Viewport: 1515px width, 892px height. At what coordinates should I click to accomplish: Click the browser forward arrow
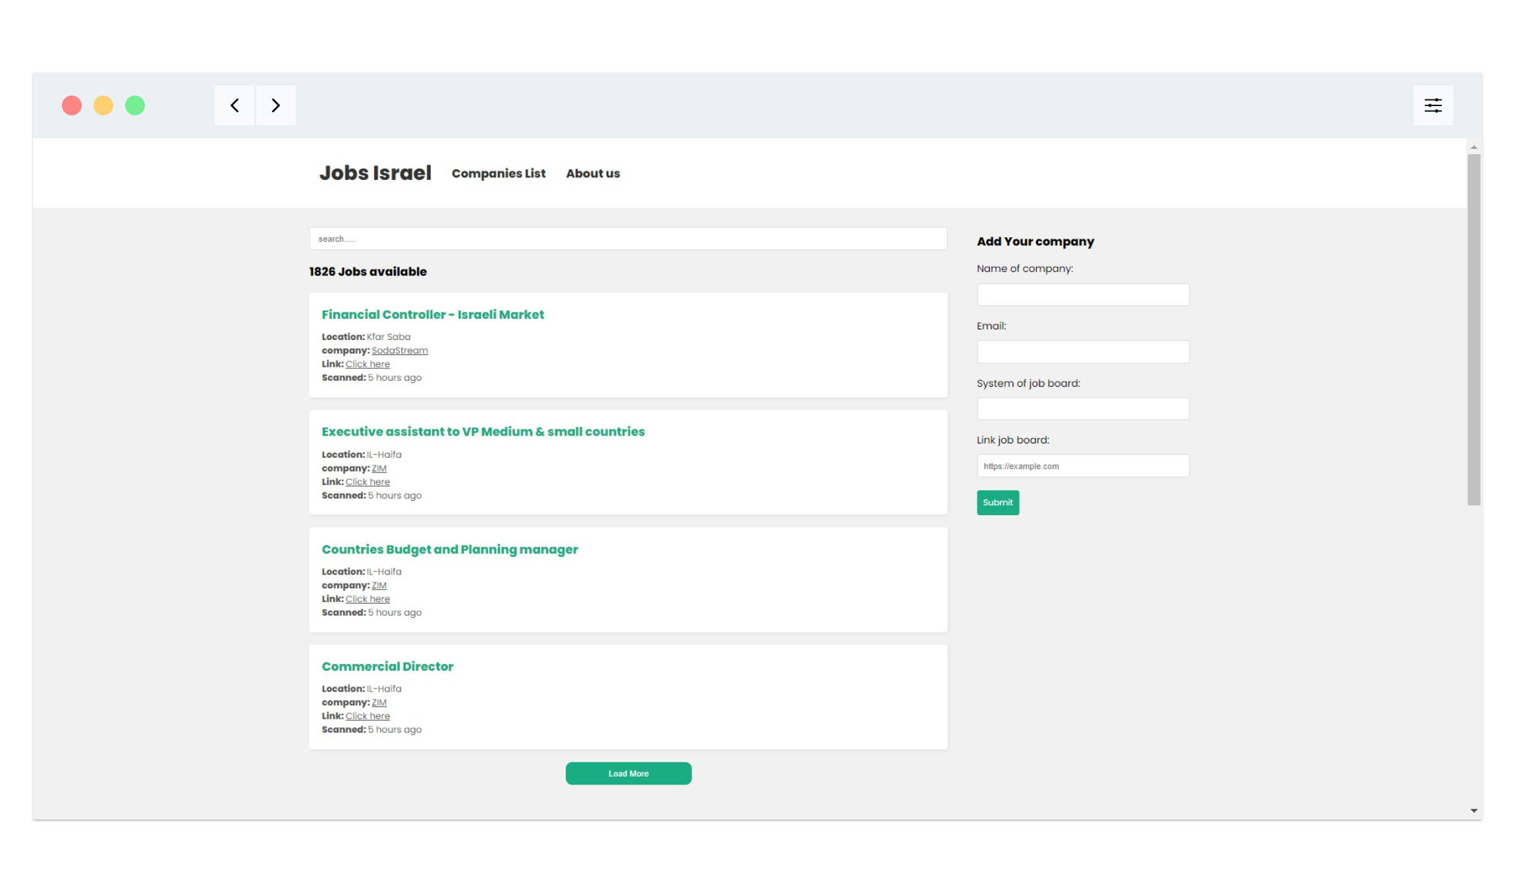pyautogui.click(x=275, y=105)
